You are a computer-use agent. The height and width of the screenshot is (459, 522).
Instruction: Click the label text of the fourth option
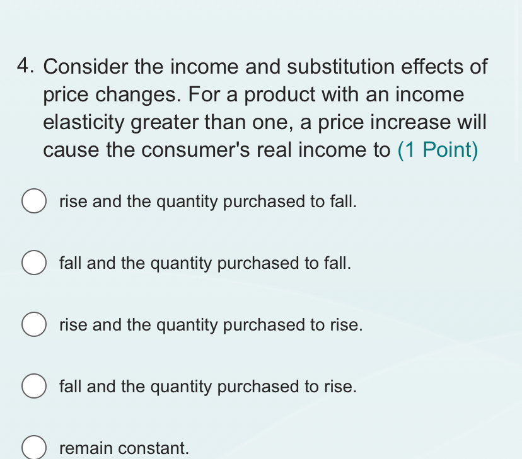click(207, 387)
